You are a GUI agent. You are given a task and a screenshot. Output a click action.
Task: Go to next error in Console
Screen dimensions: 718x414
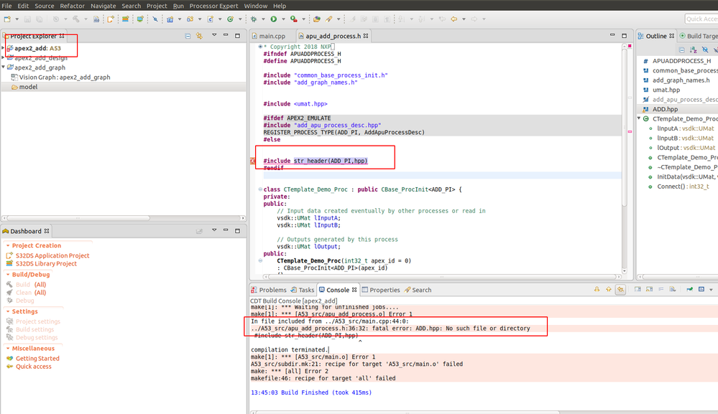point(597,289)
